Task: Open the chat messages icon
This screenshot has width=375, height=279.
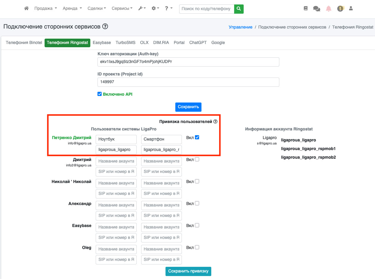Action: [x=316, y=9]
